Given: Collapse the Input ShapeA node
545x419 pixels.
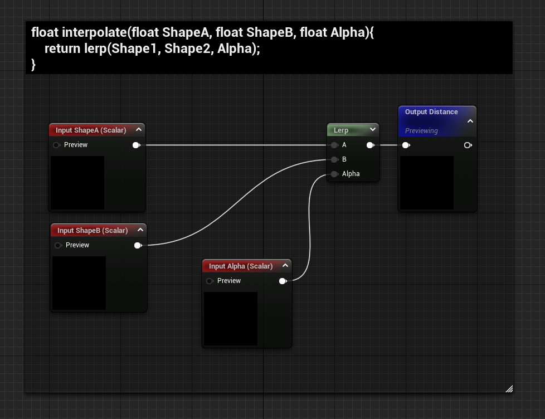Looking at the screenshot, I should [x=139, y=129].
